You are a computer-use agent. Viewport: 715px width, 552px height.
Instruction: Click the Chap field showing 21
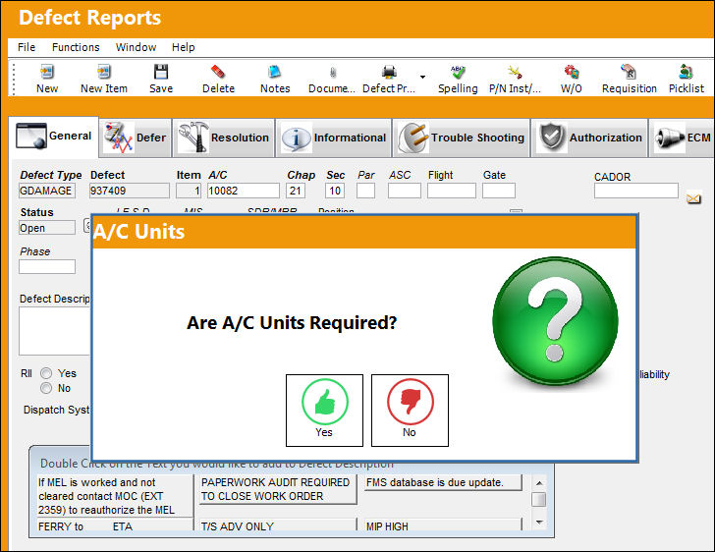coord(296,191)
